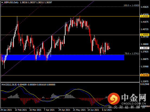Click the latest white candlestick on the chart
This screenshot has width=150, height=112.
(x=110, y=48)
